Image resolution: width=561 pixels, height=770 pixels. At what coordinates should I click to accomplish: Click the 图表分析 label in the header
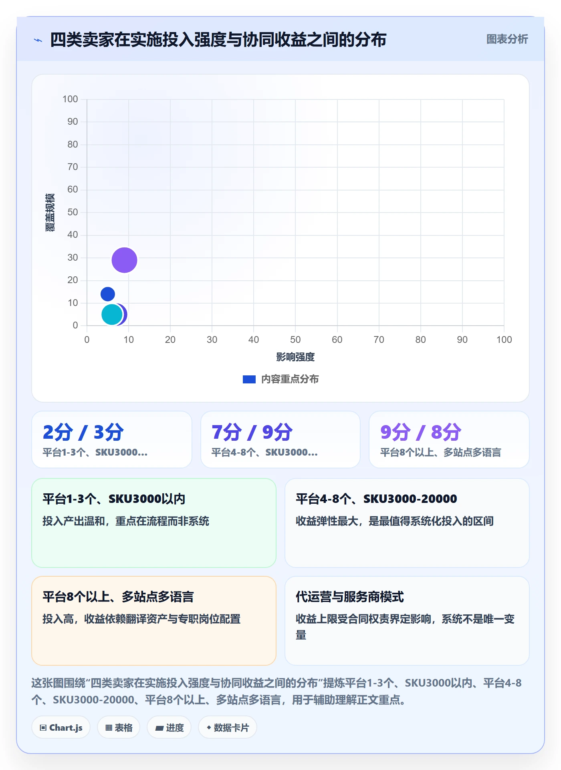[x=507, y=39]
